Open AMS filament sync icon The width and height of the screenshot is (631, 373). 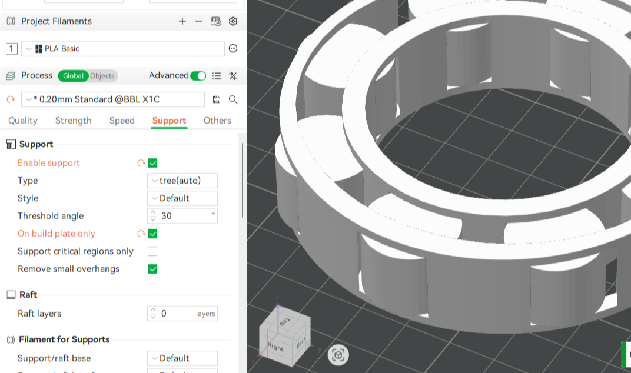click(x=215, y=21)
